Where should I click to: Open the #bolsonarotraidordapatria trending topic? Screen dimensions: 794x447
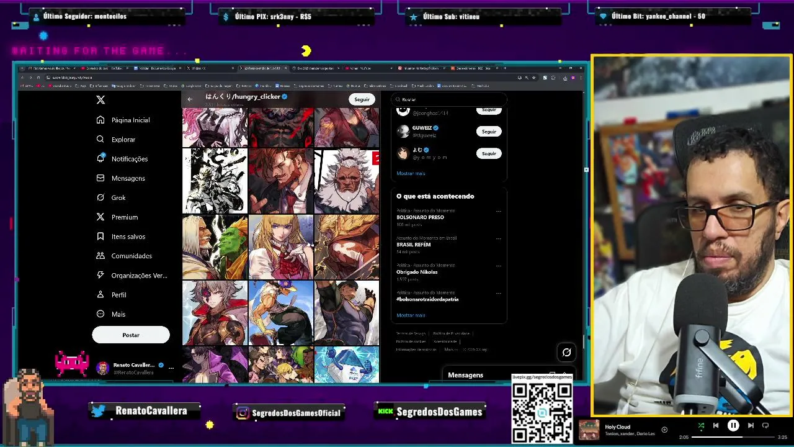click(427, 299)
